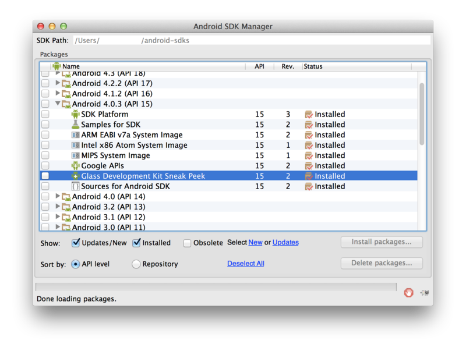This screenshot has width=466, height=351.
Task: Click the progress bar at the bottom
Action: [x=216, y=287]
